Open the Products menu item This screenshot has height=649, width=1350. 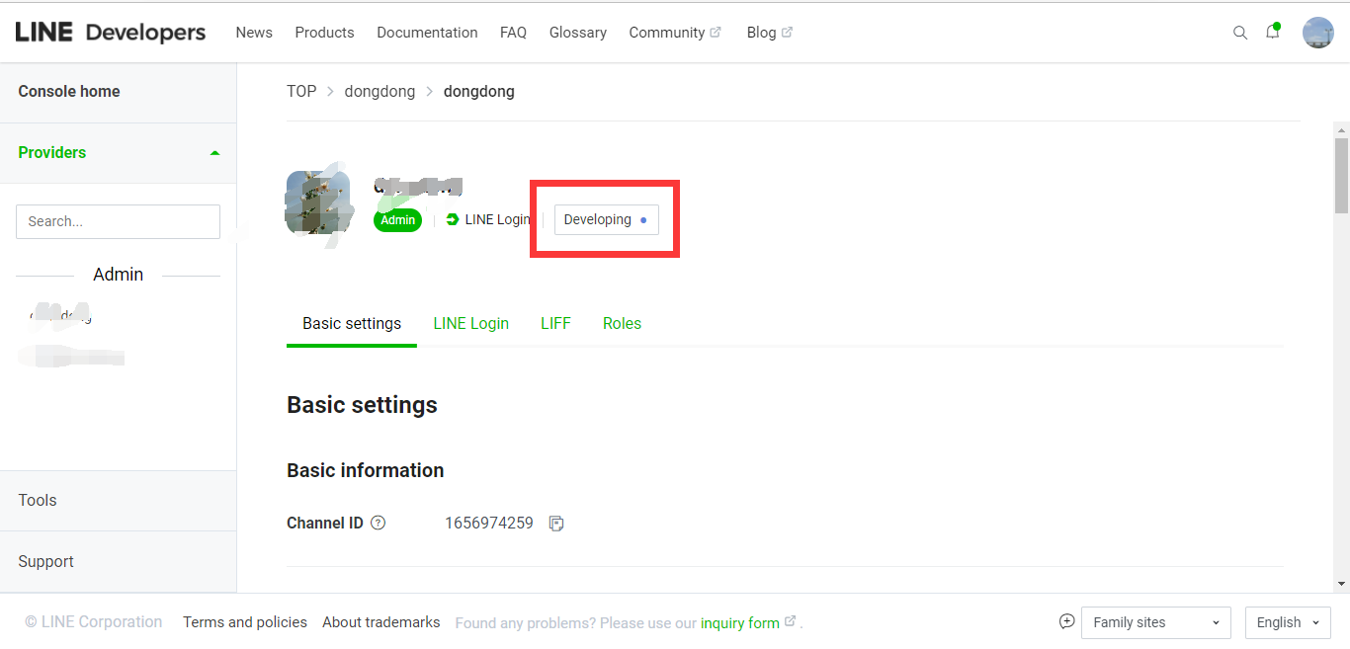324,33
